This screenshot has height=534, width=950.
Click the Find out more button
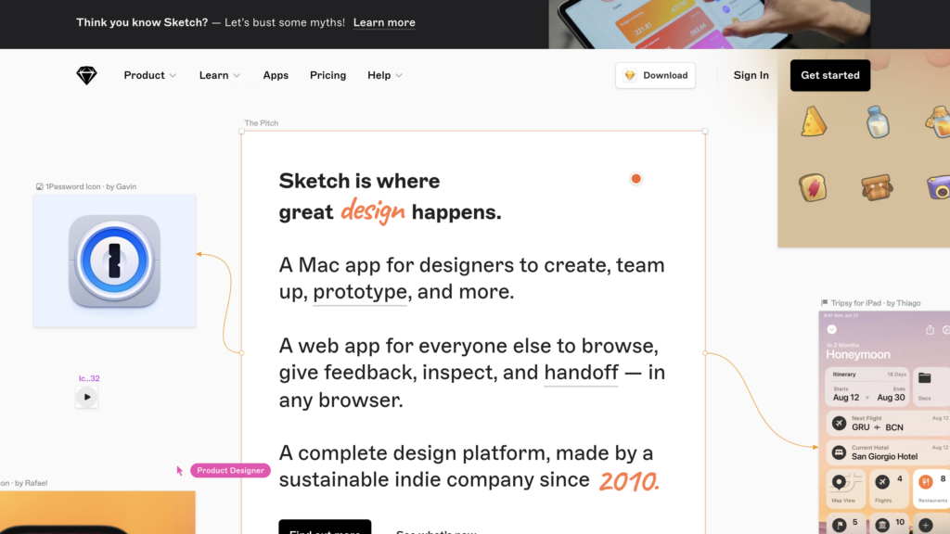pyautogui.click(x=325, y=527)
